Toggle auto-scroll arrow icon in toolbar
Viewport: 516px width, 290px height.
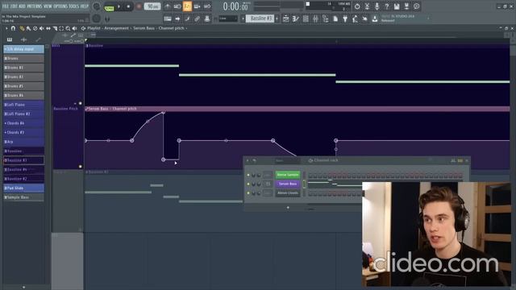177,19
